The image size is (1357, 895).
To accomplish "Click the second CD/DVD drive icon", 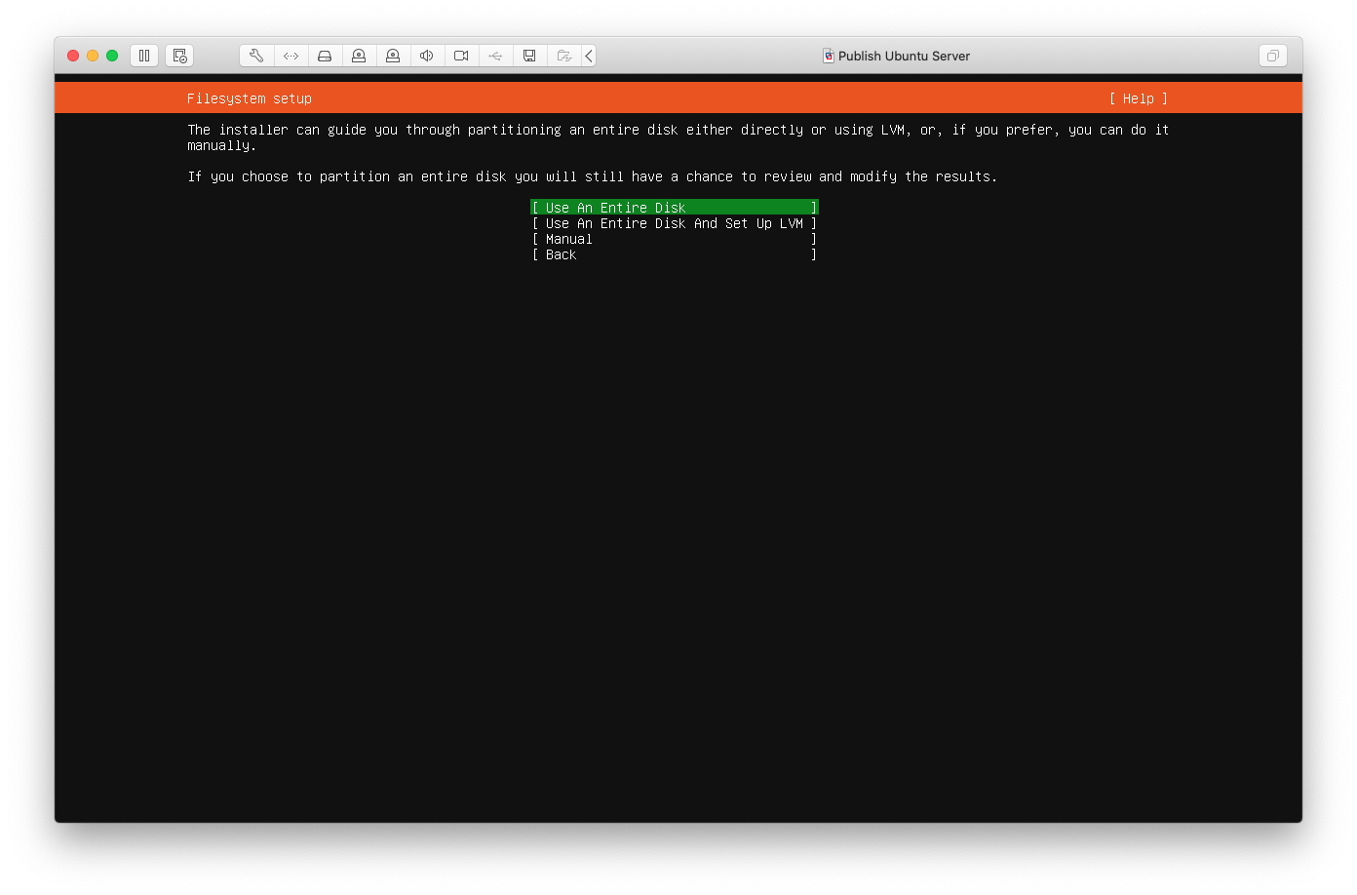I will [x=393, y=56].
